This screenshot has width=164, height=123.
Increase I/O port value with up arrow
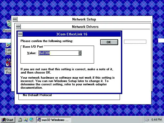pos(80,52)
